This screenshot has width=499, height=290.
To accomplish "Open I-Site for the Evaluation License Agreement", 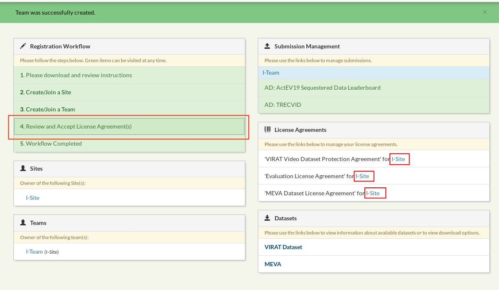I will click(x=363, y=176).
